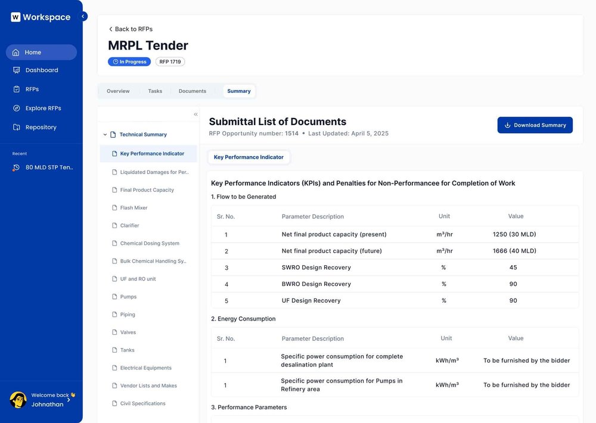Collapse the Technical Summary section
The width and height of the screenshot is (596, 423).
[104, 134]
